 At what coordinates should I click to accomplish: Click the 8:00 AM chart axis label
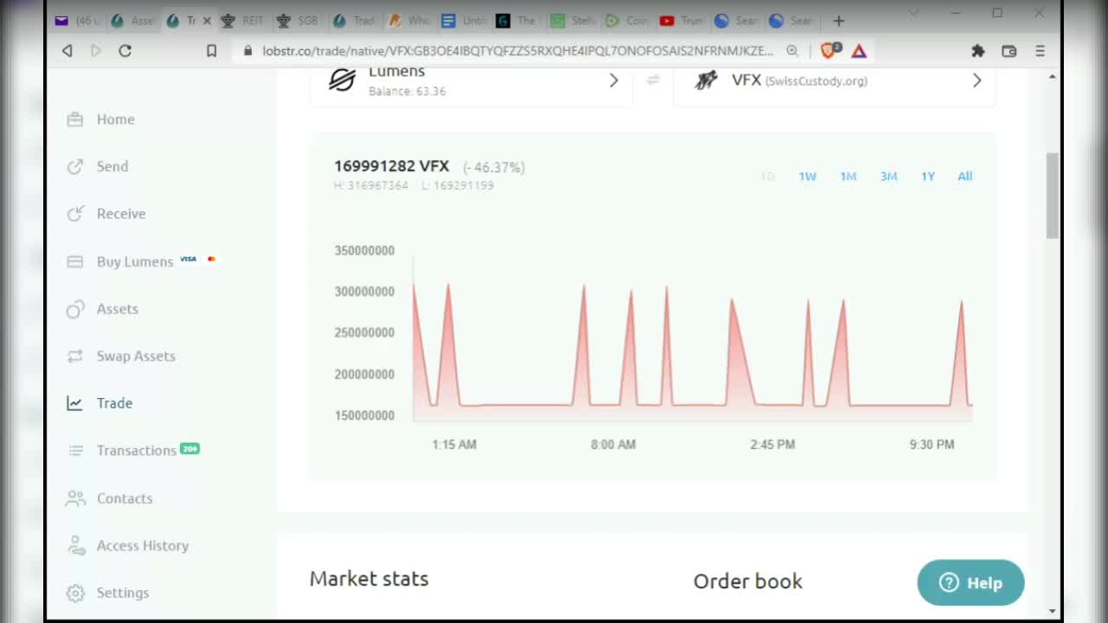pos(613,444)
